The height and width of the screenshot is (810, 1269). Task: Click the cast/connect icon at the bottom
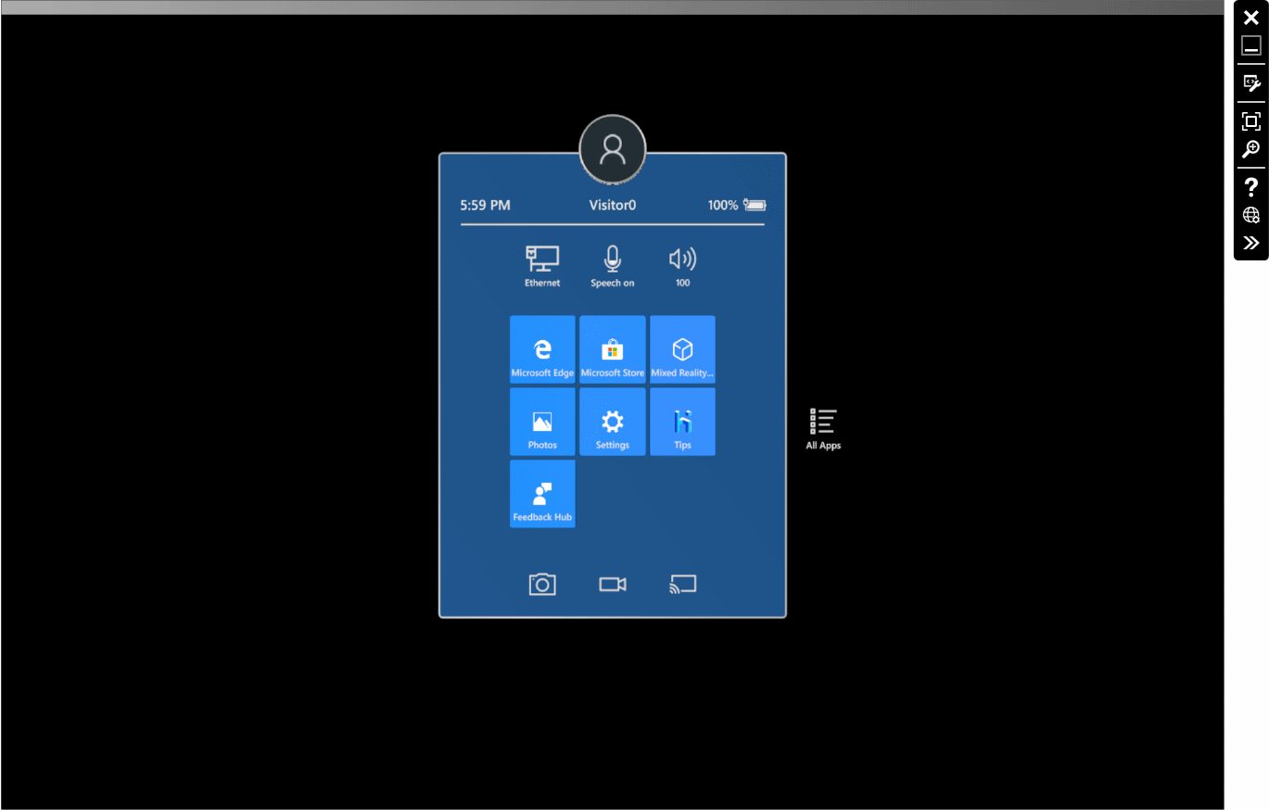click(682, 584)
